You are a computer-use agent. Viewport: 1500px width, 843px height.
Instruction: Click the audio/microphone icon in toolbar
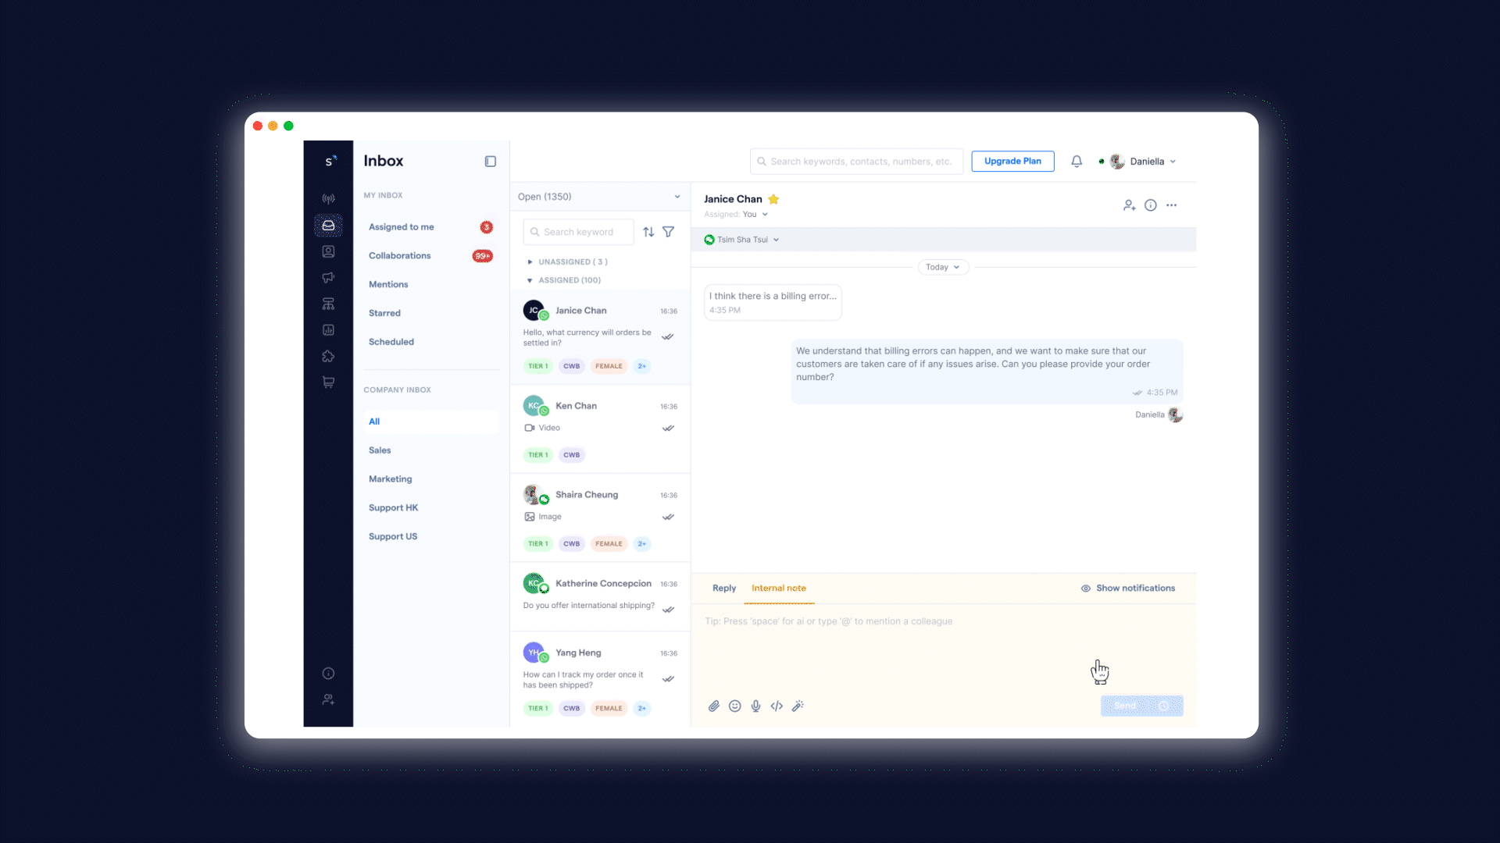point(755,705)
